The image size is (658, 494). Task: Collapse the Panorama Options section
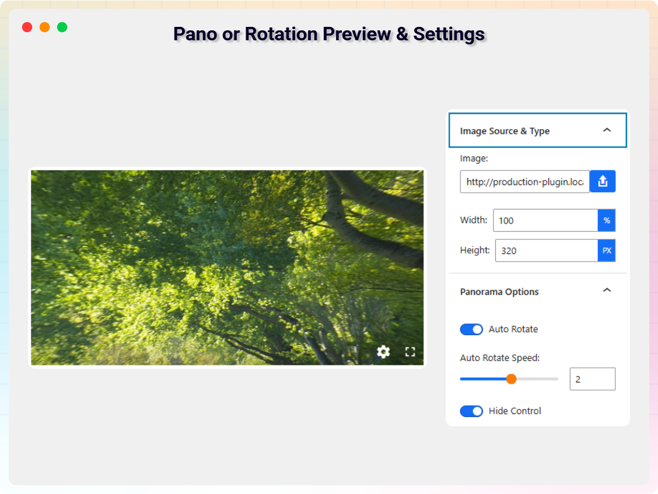pos(607,290)
